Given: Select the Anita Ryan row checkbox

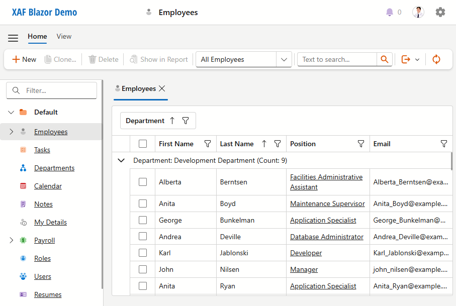Looking at the screenshot, I should (x=143, y=286).
